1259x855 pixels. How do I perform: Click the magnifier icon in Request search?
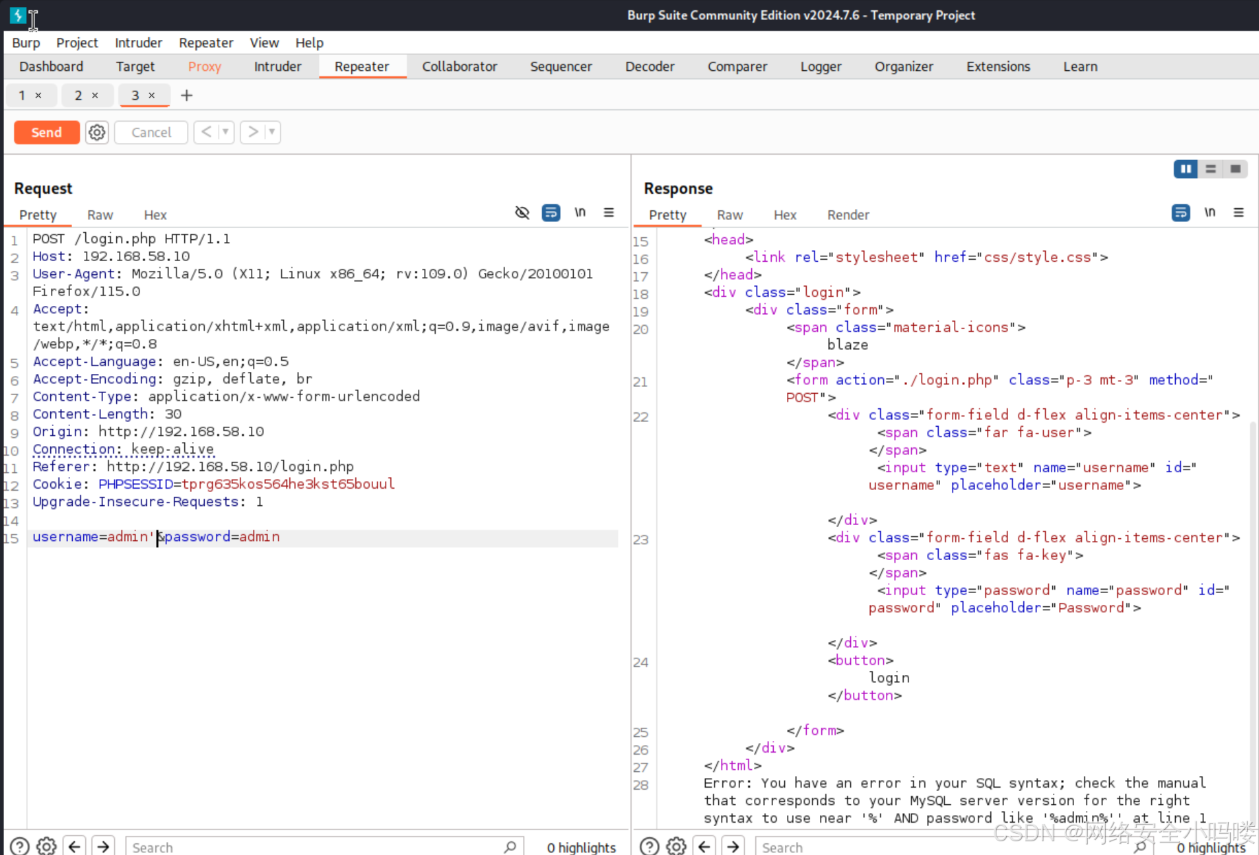pos(510,847)
